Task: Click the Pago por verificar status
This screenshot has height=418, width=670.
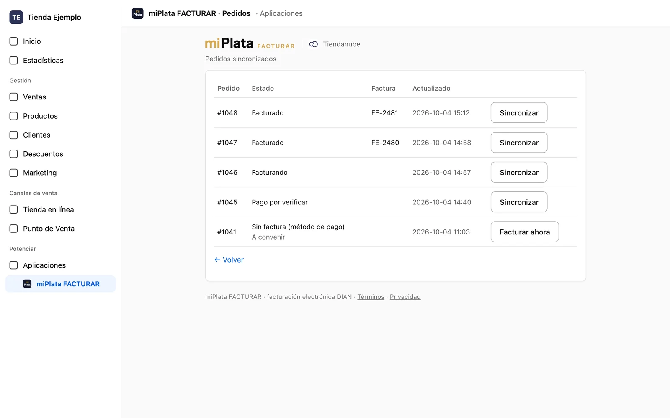Action: 279,202
